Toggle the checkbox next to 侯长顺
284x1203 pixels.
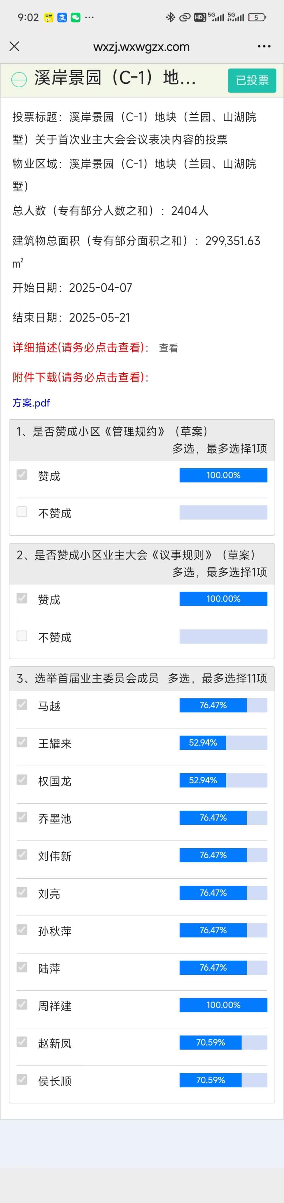[22, 1079]
